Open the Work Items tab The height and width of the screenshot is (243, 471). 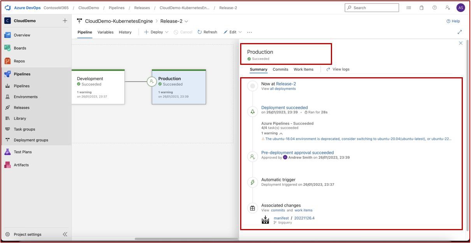[x=303, y=69]
